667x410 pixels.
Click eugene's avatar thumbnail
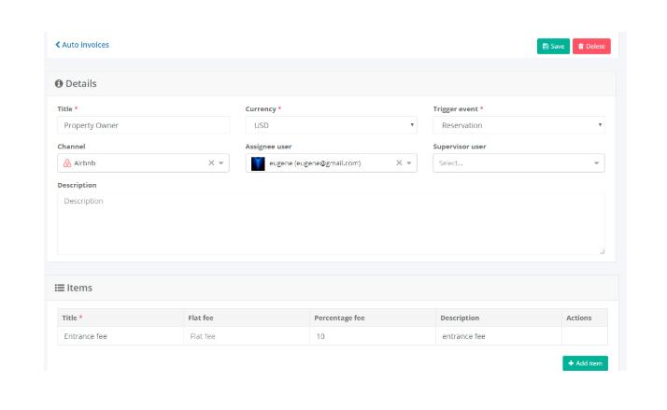[x=258, y=163]
